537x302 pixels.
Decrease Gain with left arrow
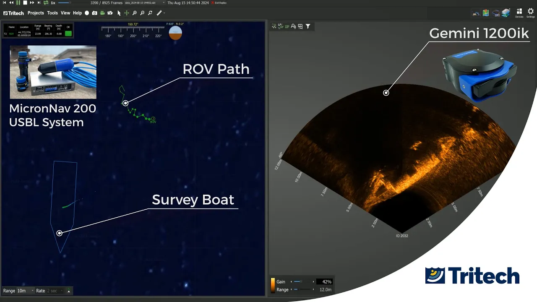pyautogui.click(x=291, y=282)
